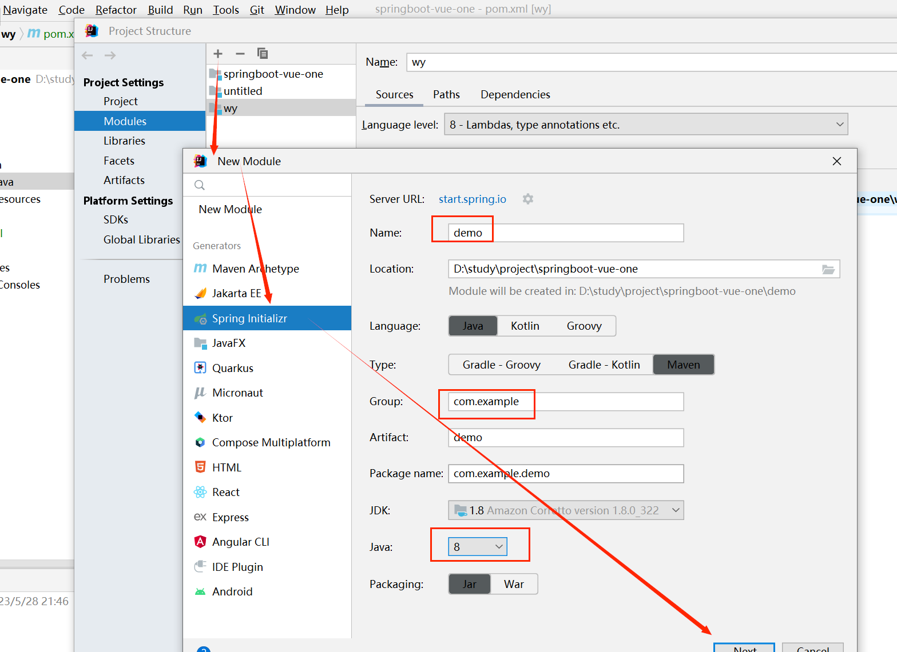Open the JDK dropdown
Viewport: 897px width, 652px height.
[x=566, y=510]
